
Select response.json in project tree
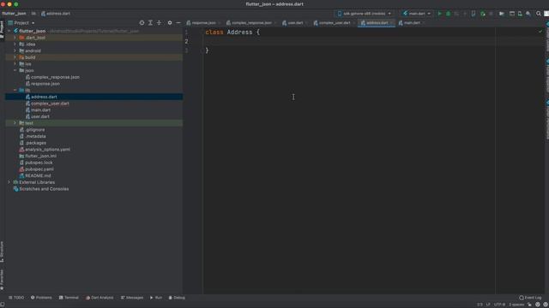[x=45, y=84]
